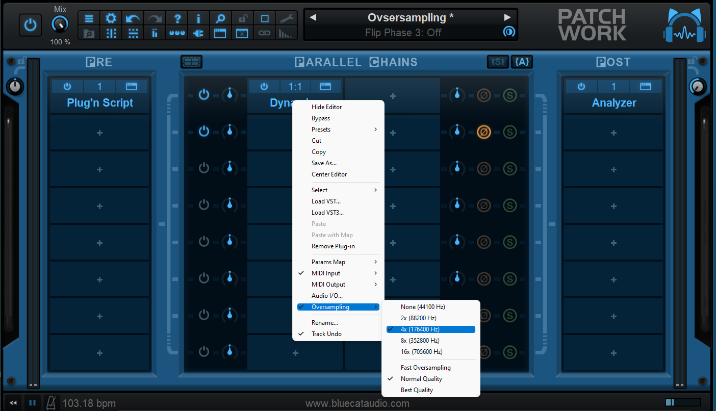The height and width of the screenshot is (411, 716).
Task: Click the vertical split columns icon
Action: (x=111, y=33)
